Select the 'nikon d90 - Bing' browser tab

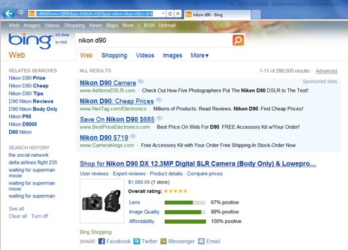click(x=217, y=15)
